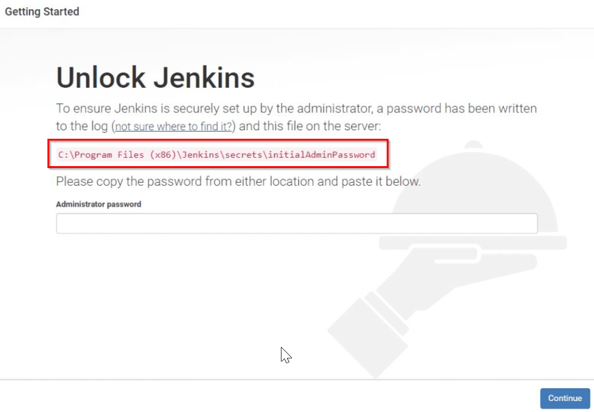This screenshot has width=594, height=412.
Task: Click inside the Administrator password field
Action: (296, 223)
